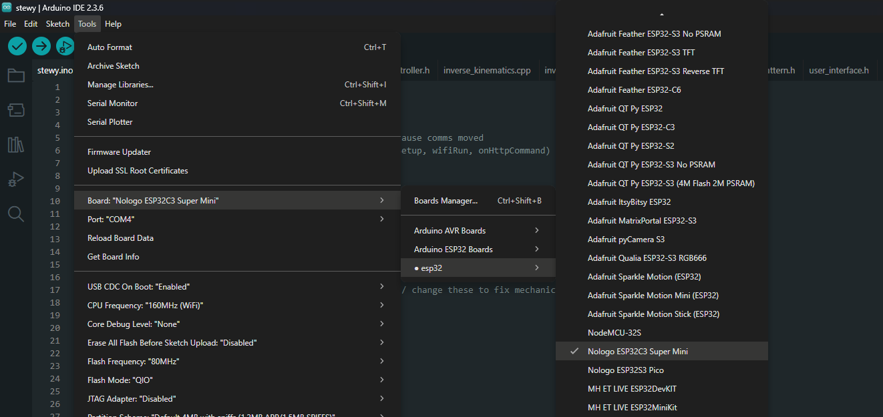Select the checked Nologo ESP32C3 Super Mini board
This screenshot has height=417, width=883.
click(x=662, y=352)
